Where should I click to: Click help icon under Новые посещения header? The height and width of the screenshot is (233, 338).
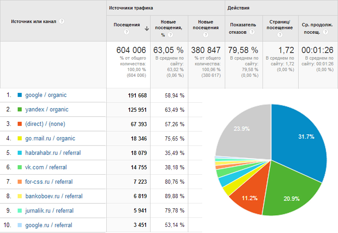point(206,35)
